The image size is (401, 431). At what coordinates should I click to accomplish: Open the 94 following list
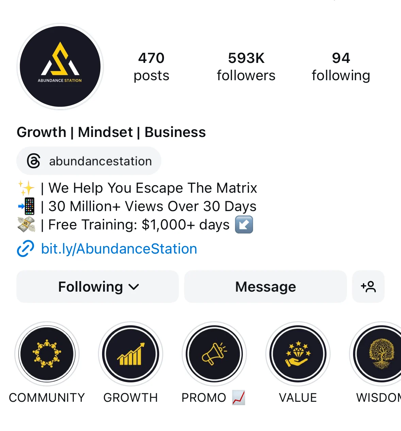point(341,67)
